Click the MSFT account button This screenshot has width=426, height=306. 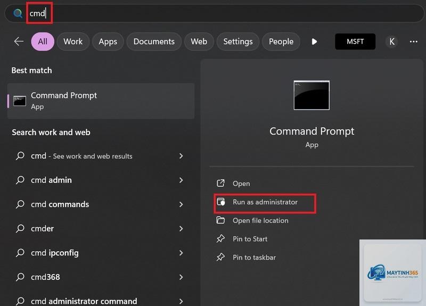click(x=355, y=42)
